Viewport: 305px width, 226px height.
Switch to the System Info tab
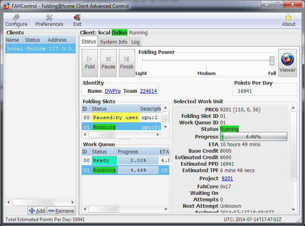114,42
